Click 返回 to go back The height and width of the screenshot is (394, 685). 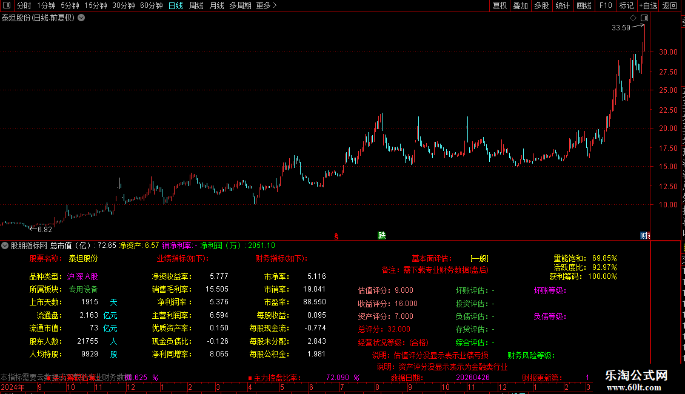coord(670,5)
